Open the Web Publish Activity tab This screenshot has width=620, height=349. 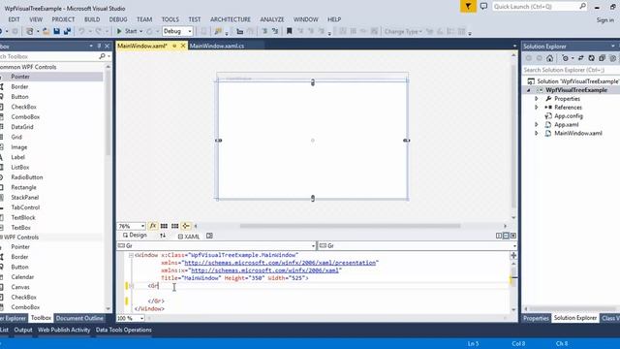click(x=64, y=330)
